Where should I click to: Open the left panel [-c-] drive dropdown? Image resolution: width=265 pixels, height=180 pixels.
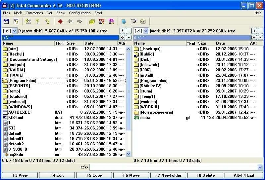(x=15, y=31)
